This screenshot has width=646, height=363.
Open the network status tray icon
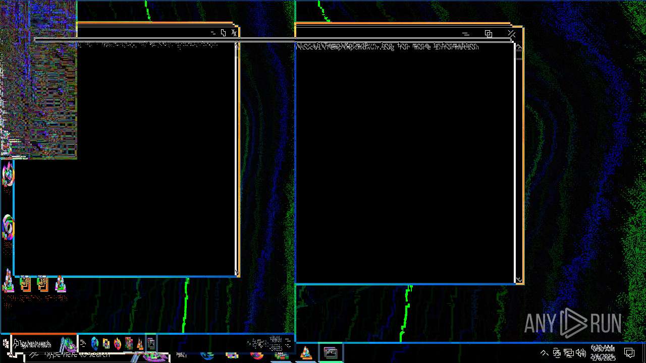(x=569, y=353)
